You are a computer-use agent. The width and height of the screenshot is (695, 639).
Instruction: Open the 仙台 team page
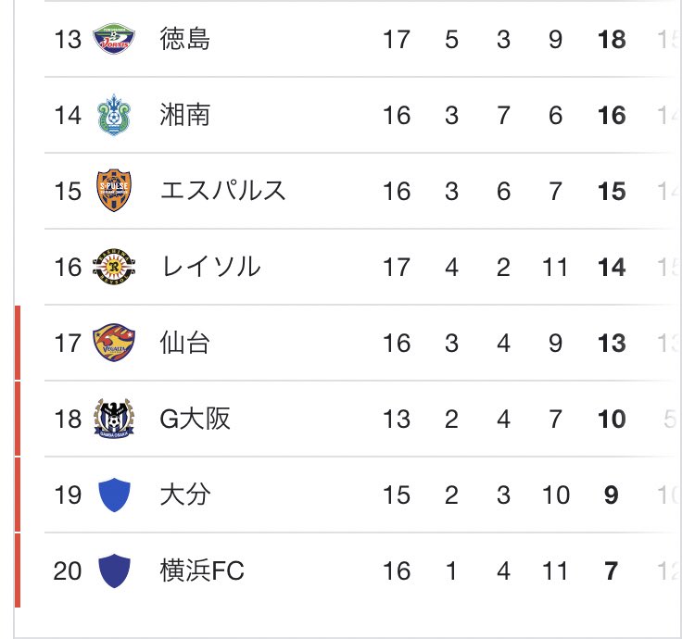(184, 344)
